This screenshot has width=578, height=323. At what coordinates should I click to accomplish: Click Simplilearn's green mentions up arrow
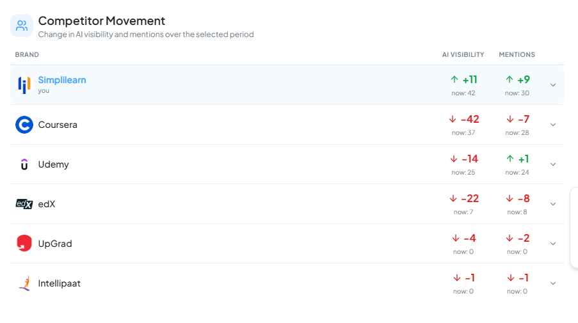click(510, 79)
